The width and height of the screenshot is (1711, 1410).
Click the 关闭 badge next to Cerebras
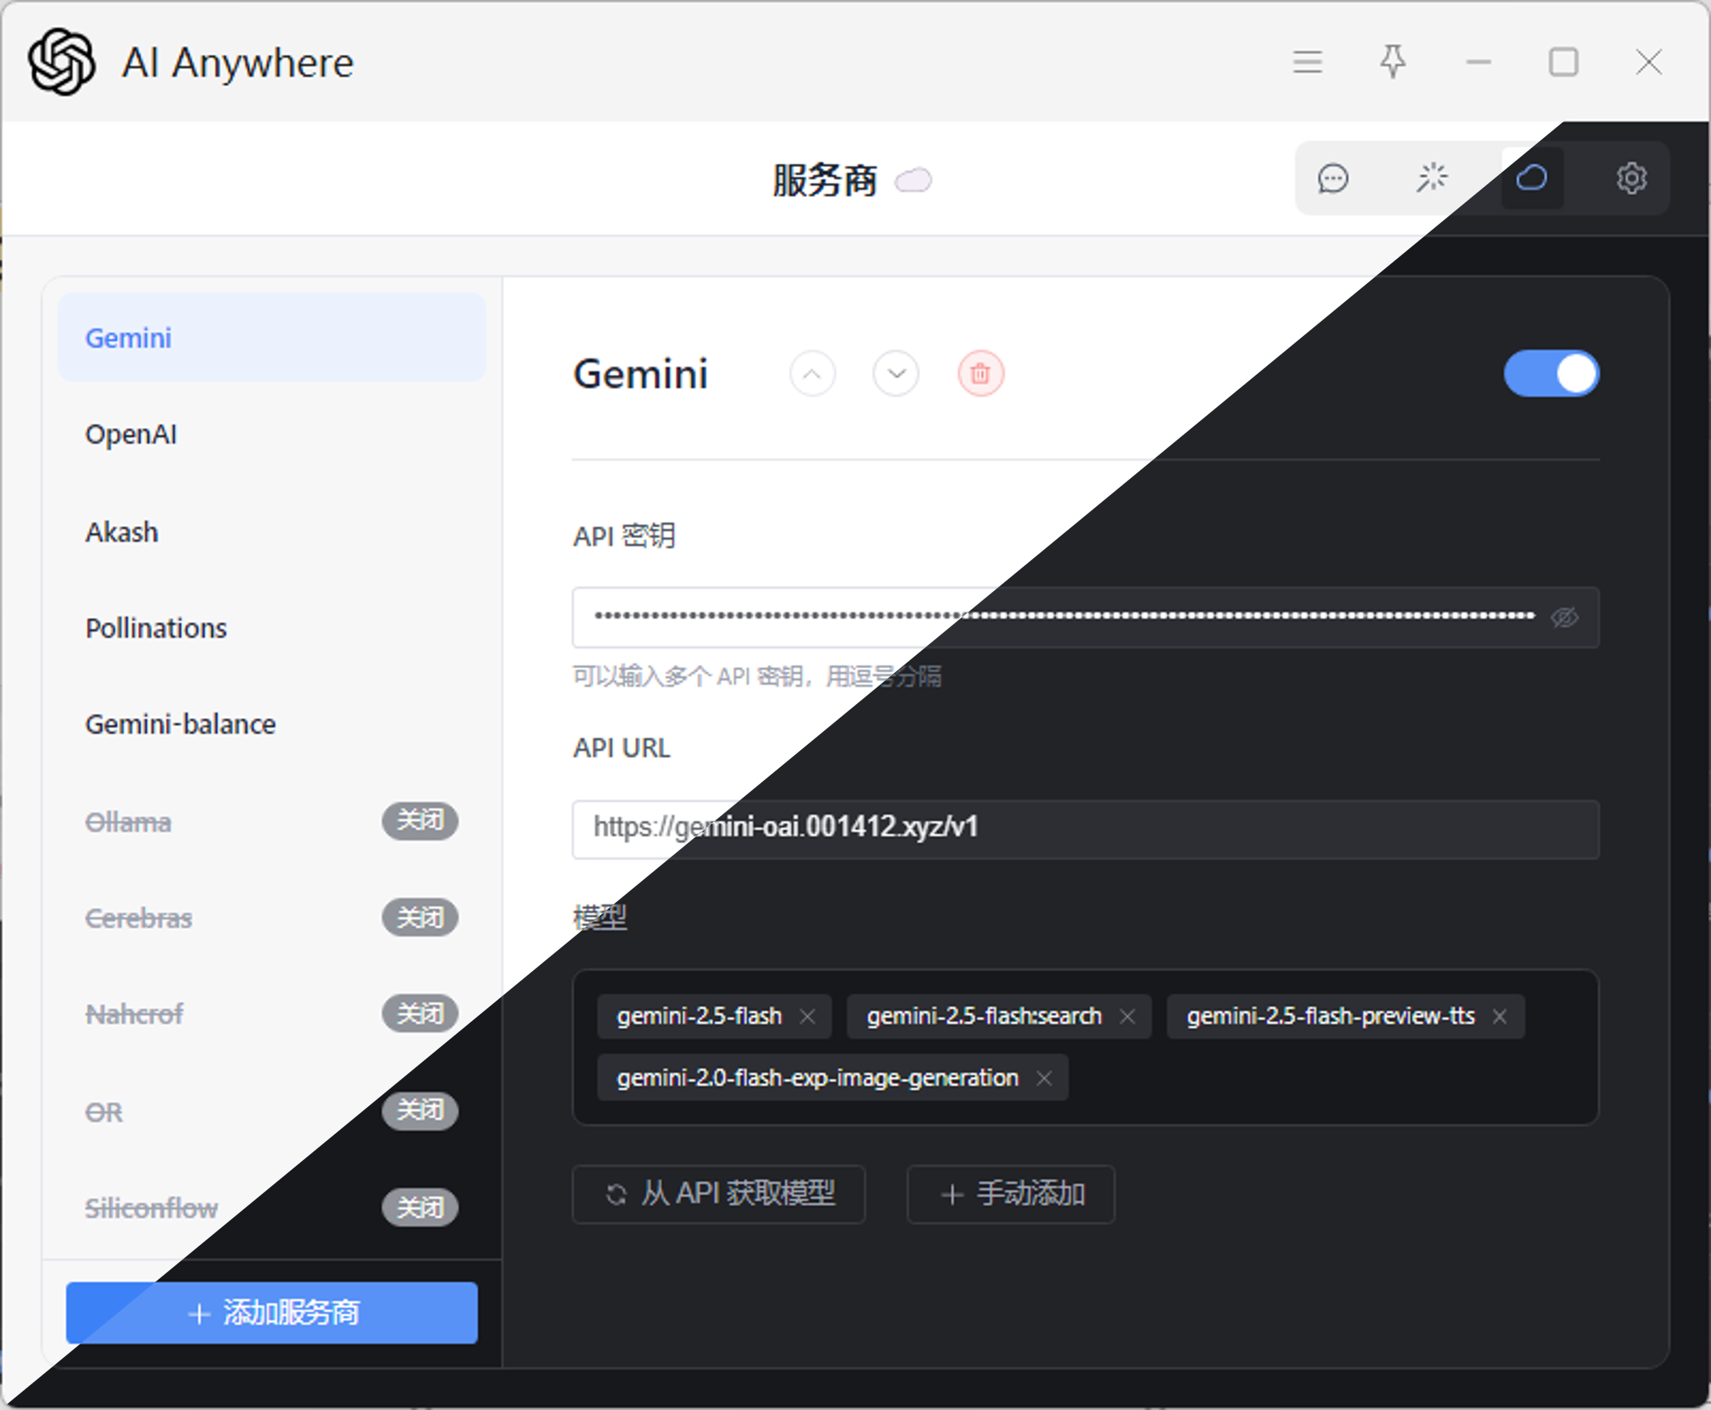(x=420, y=918)
